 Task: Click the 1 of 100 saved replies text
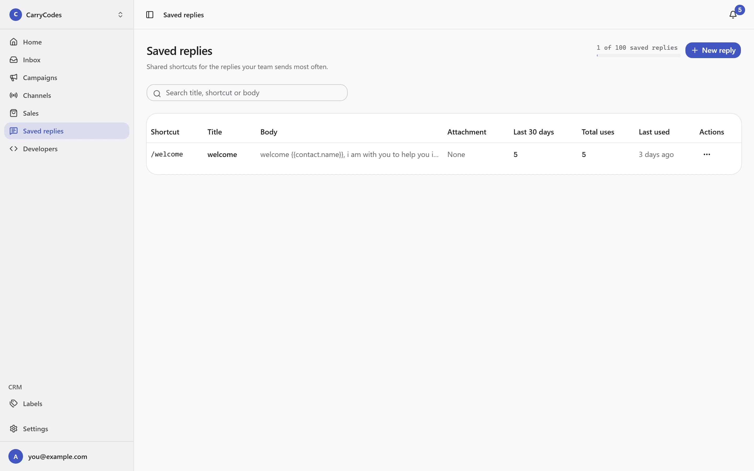tap(637, 47)
